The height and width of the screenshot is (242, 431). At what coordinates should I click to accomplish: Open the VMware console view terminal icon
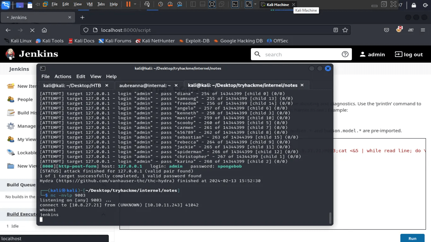click(x=235, y=4)
